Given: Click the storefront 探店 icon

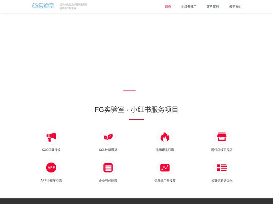Looking at the screenshot, I should [222, 137].
